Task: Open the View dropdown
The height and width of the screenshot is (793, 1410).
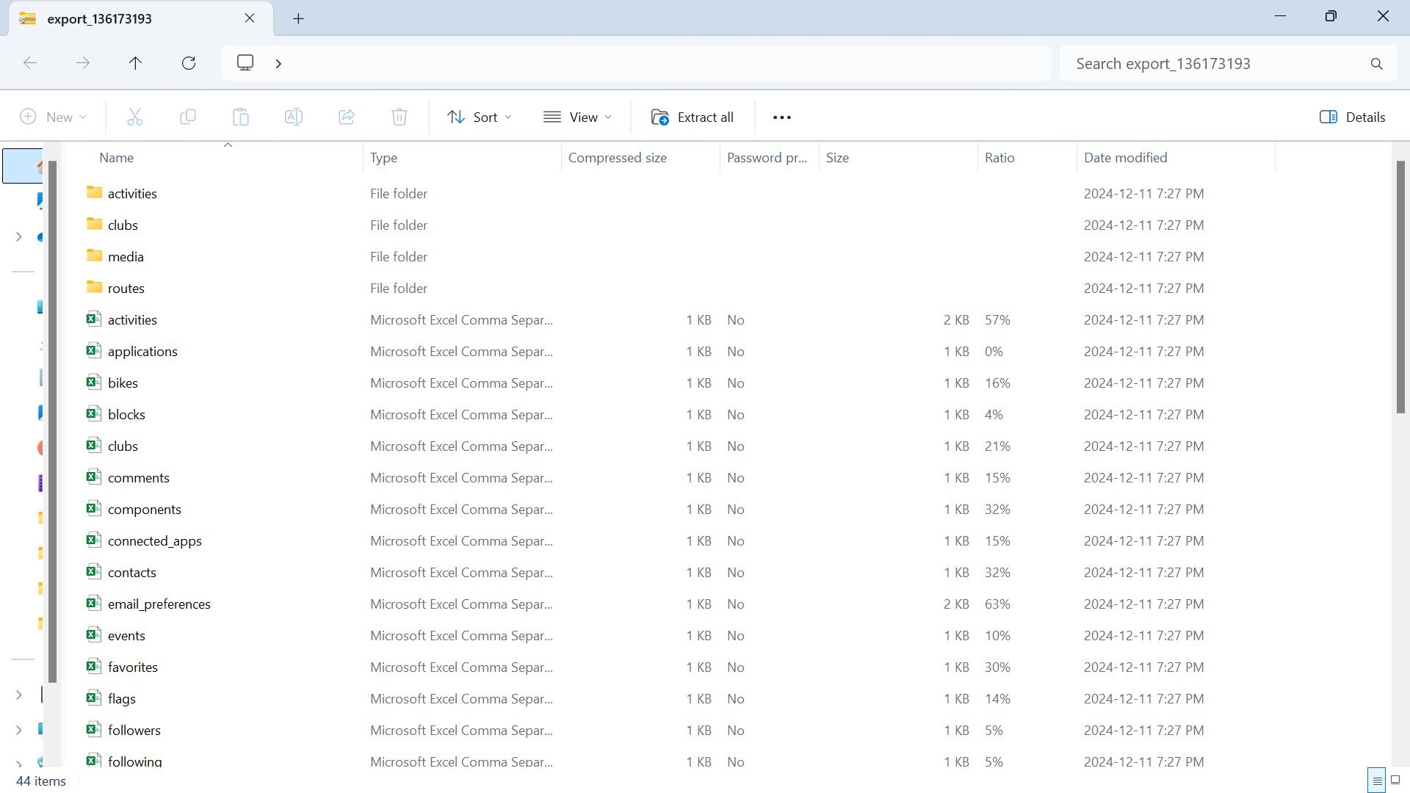Action: point(578,117)
